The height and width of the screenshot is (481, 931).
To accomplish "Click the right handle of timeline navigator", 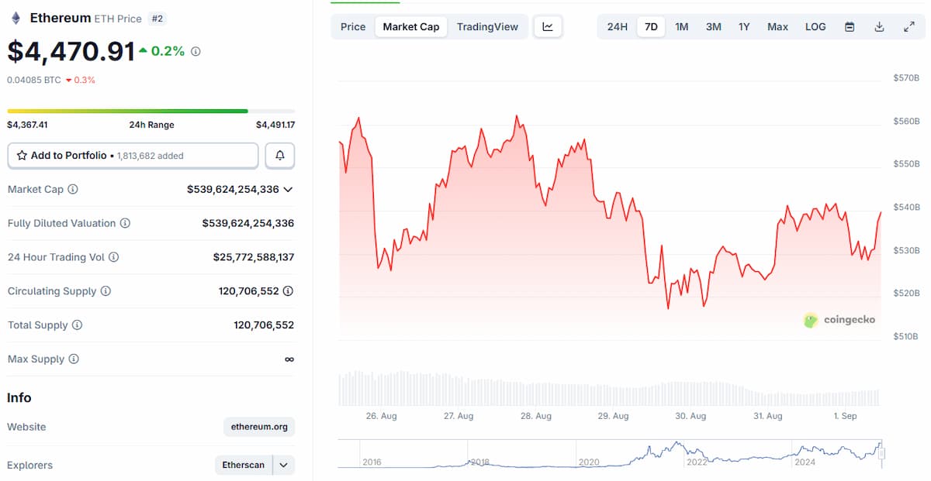I will pyautogui.click(x=881, y=453).
